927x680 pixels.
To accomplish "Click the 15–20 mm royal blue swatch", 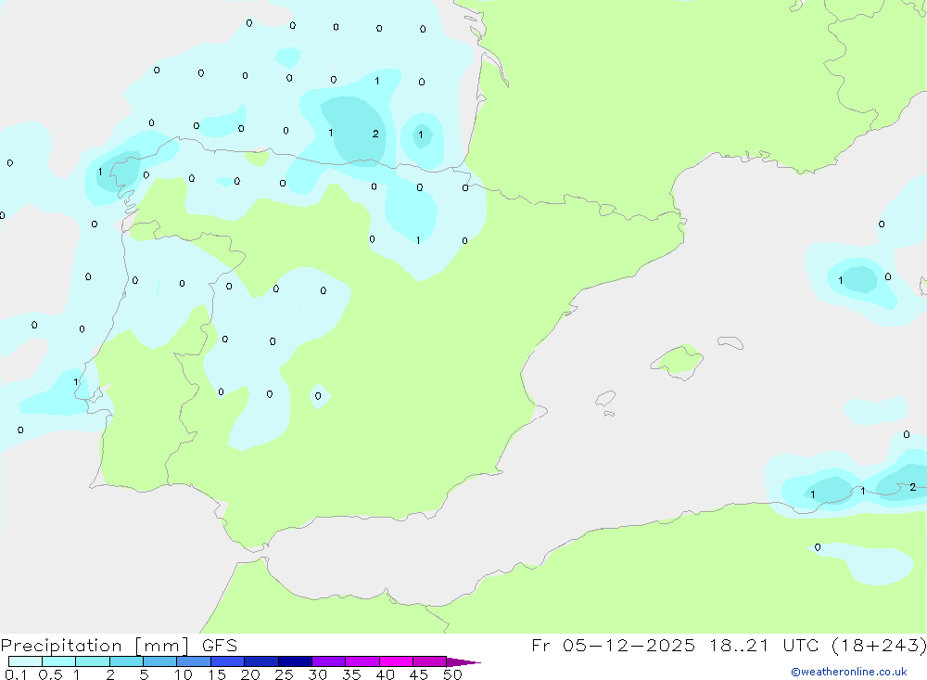I will point(228,661).
